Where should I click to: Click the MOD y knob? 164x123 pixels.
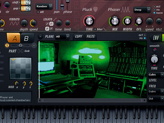click(24, 83)
